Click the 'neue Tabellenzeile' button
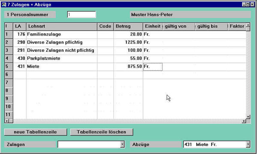Image resolution: width=257 pixels, height=154 pixels. [x=36, y=132]
